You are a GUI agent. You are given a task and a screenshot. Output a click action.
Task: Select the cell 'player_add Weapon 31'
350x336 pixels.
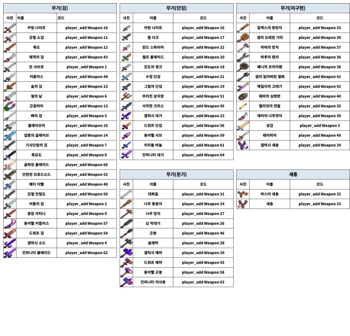203,194
